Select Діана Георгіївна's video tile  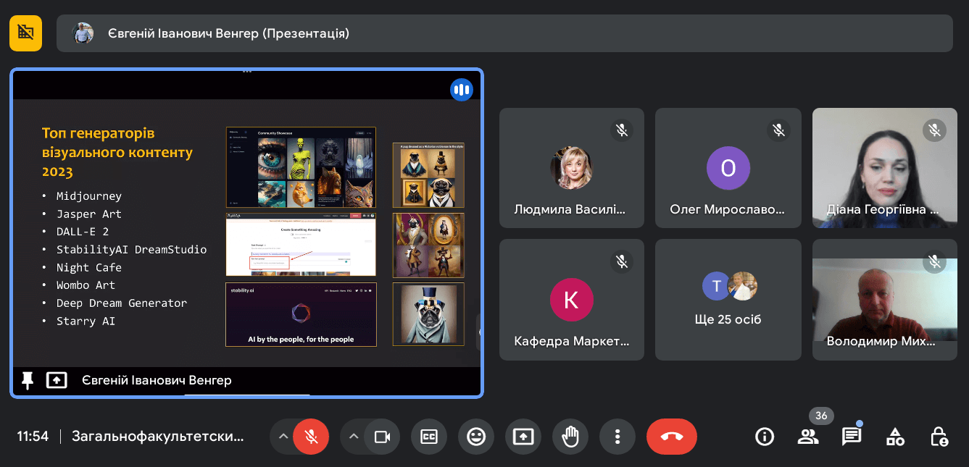tap(884, 168)
